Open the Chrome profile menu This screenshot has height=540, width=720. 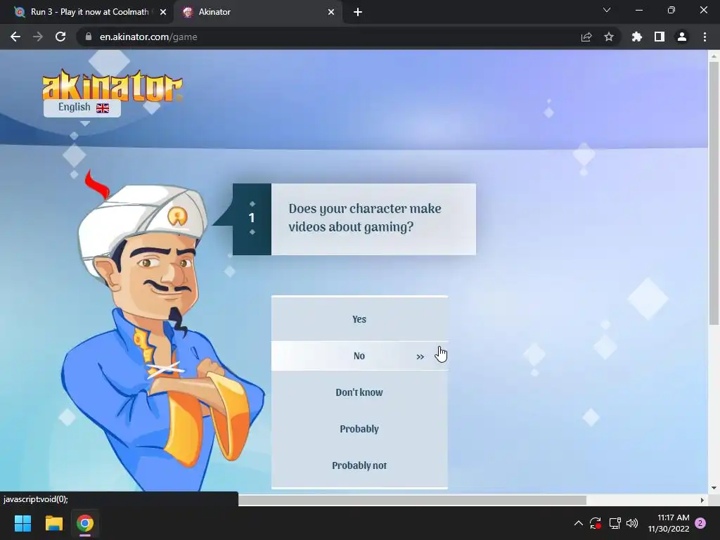pyautogui.click(x=682, y=37)
